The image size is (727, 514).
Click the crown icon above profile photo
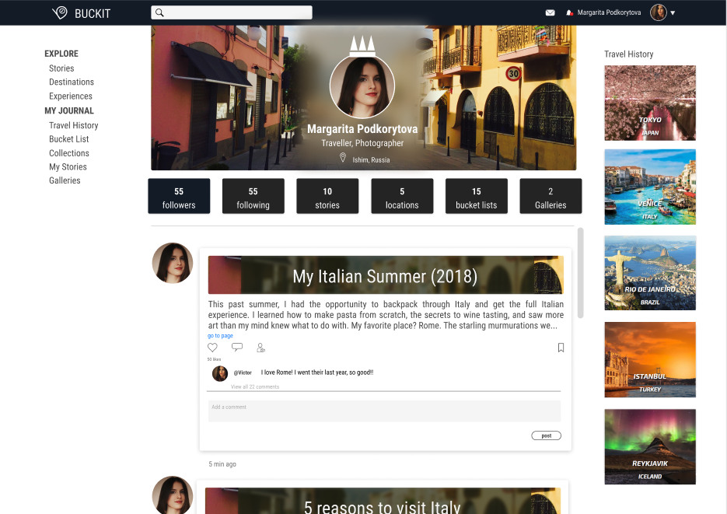[362, 46]
